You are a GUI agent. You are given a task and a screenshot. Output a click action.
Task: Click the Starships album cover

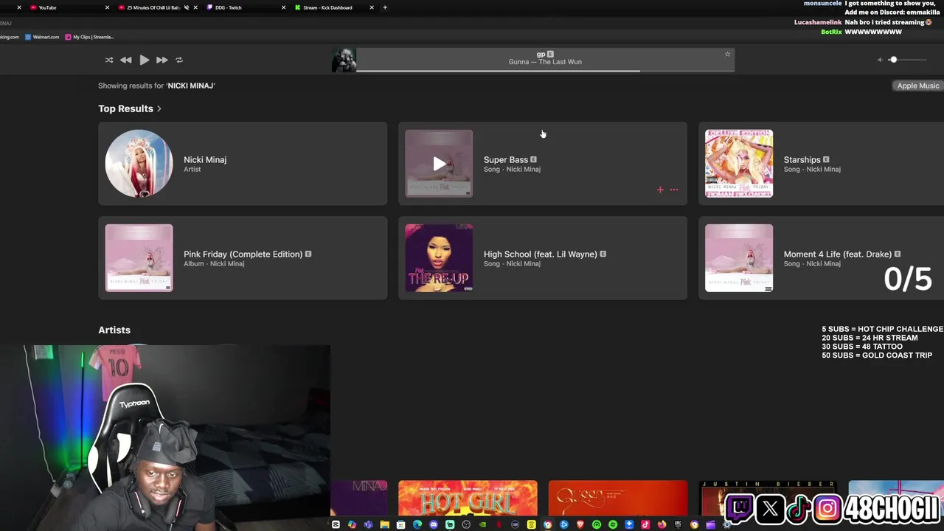(739, 164)
